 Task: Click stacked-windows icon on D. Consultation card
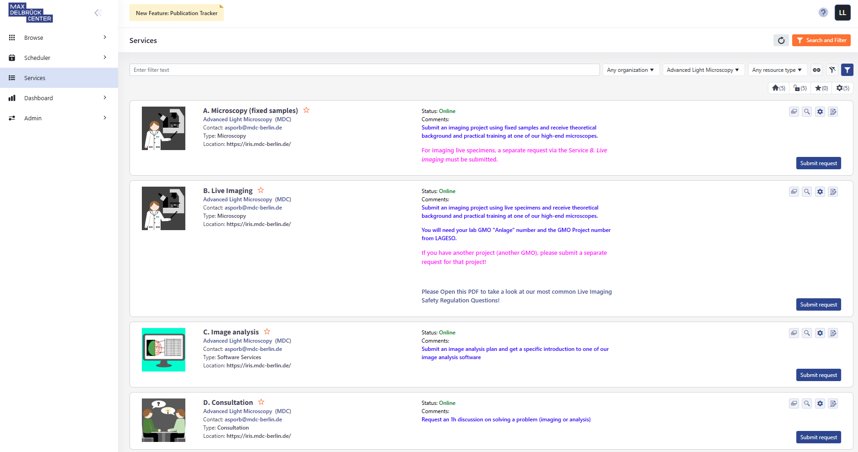click(794, 404)
